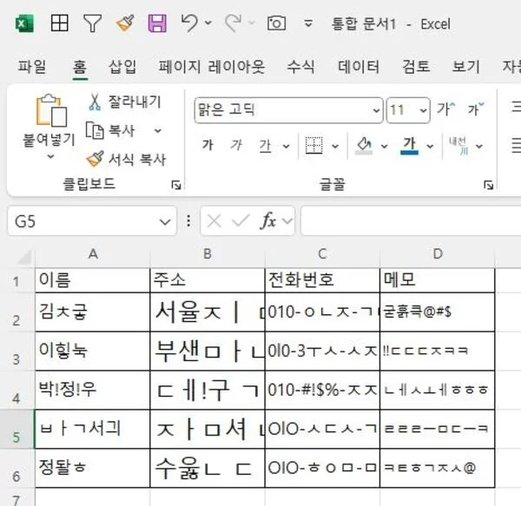The height and width of the screenshot is (506, 521).
Task: Select column C header
Action: [322, 254]
